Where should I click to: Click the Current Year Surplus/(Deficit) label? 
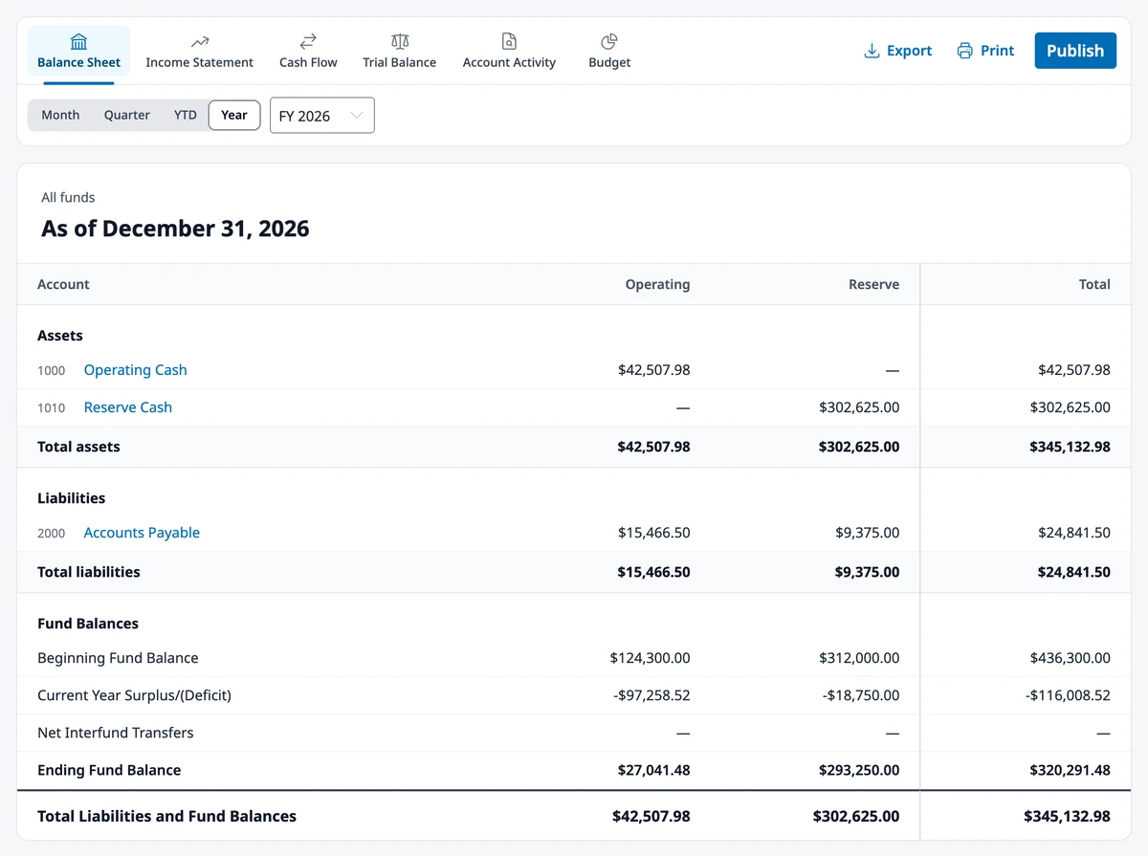[134, 695]
